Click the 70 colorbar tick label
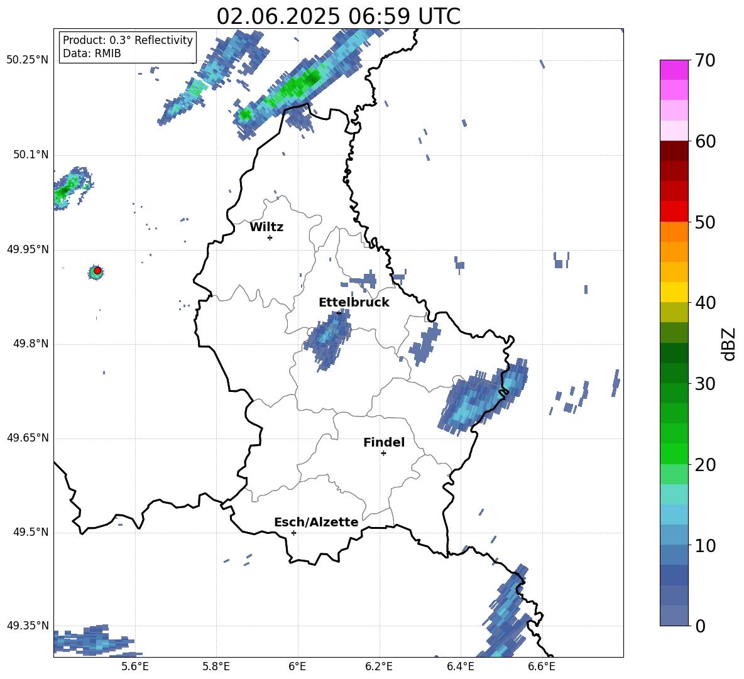744x679 pixels. (x=705, y=60)
